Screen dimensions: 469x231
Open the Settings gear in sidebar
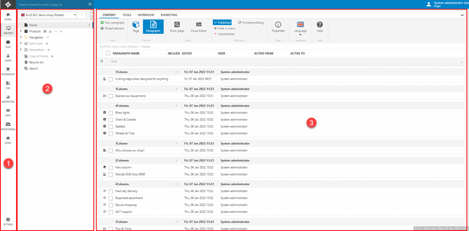(x=8, y=221)
